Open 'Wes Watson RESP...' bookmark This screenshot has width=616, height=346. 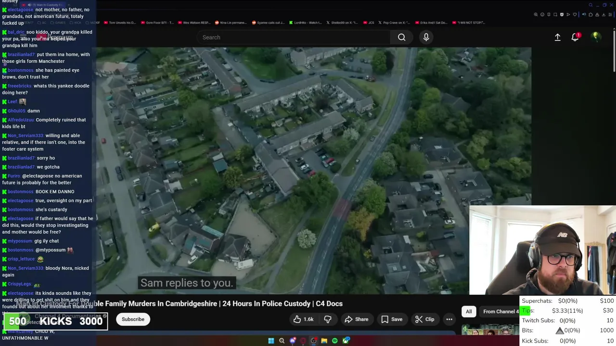point(194,23)
